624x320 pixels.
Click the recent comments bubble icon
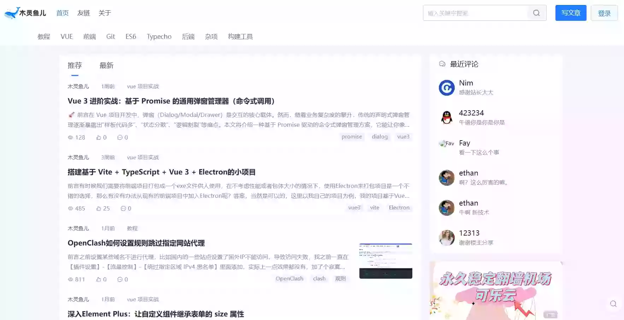[442, 64]
